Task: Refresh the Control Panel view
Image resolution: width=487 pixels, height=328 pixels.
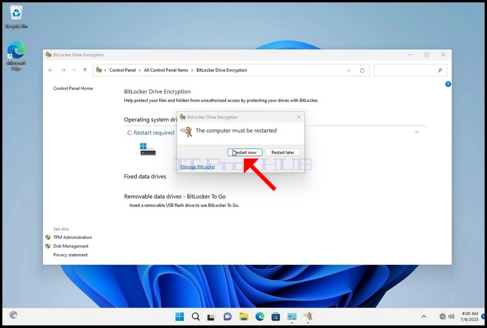Action: click(362, 71)
